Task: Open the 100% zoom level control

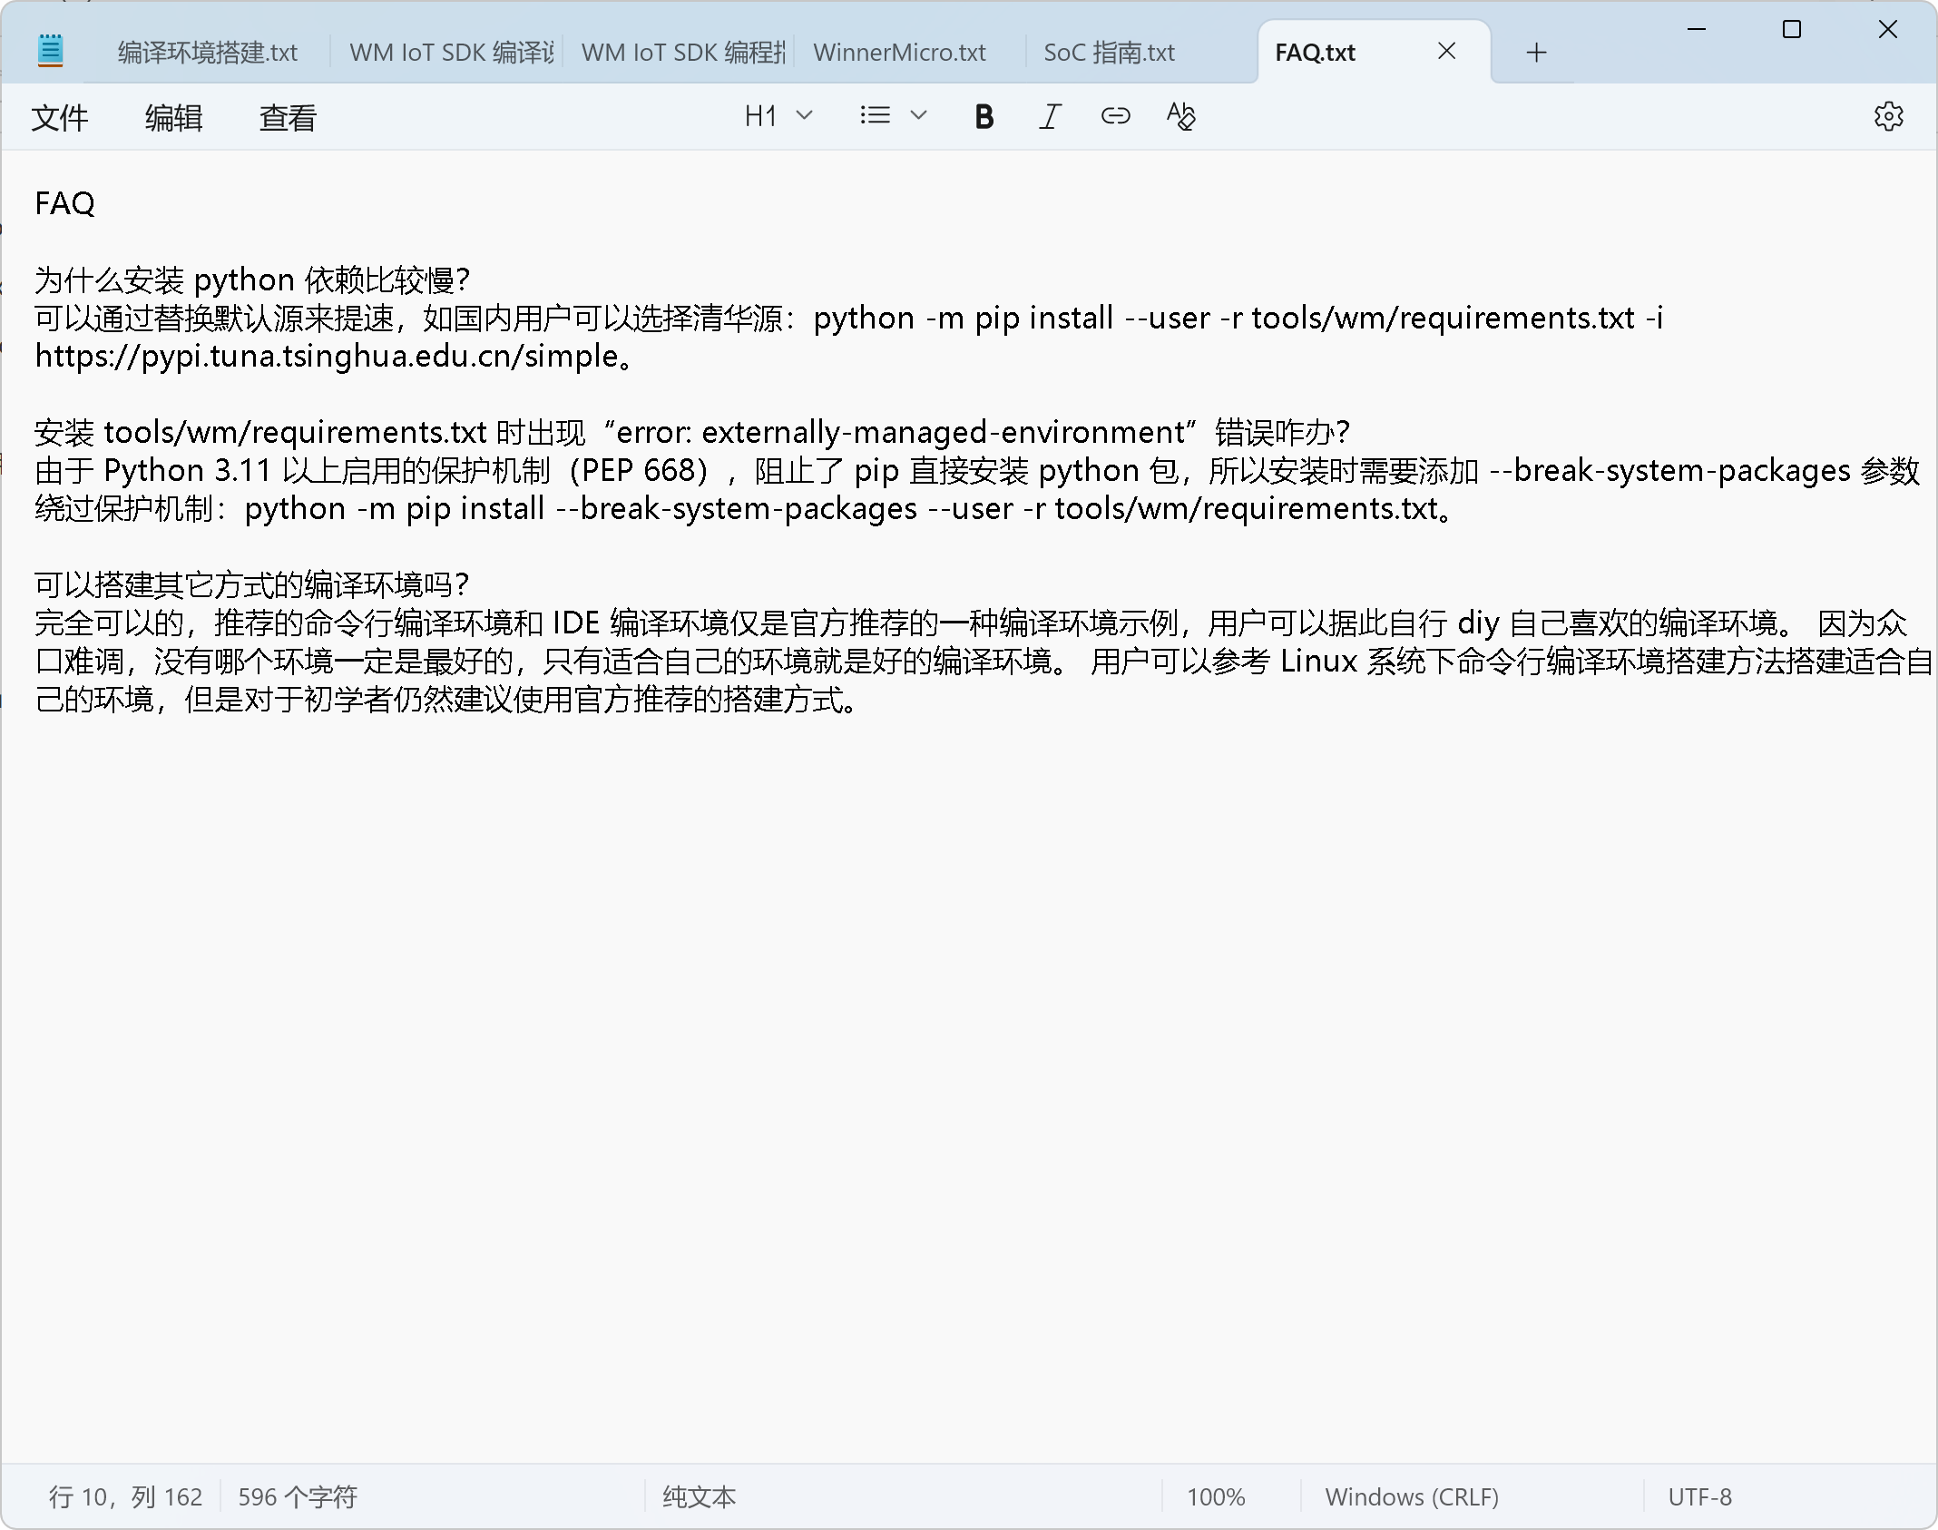Action: [x=1216, y=1496]
